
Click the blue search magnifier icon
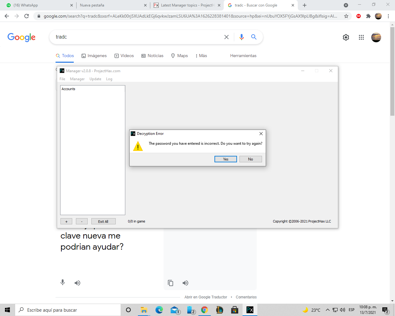tap(254, 37)
